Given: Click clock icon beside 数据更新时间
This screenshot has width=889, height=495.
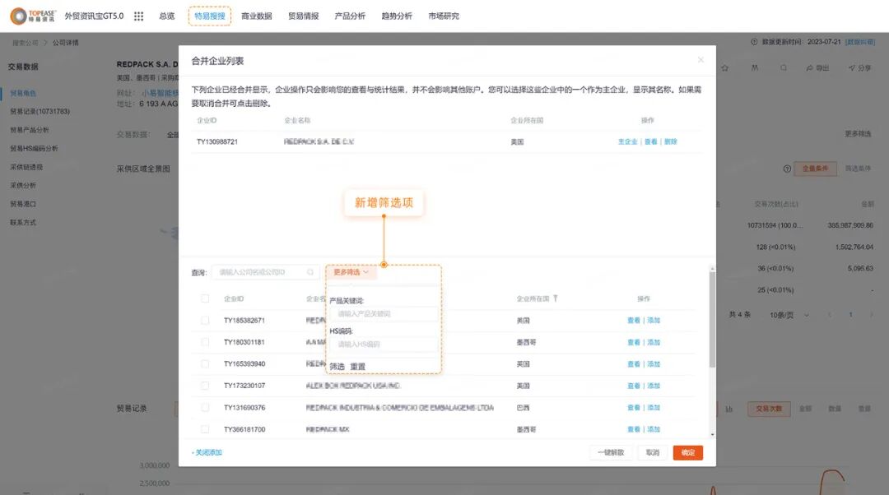Looking at the screenshot, I should 754,42.
